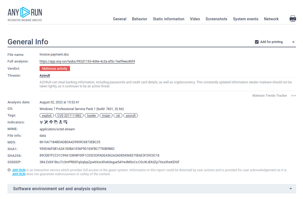Click the CVE-2017-11882 tag
Image resolution: width=303 pixels, height=199 pixels.
point(69,115)
